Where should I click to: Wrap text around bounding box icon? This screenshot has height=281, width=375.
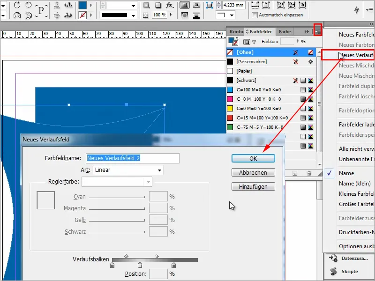(196, 5)
